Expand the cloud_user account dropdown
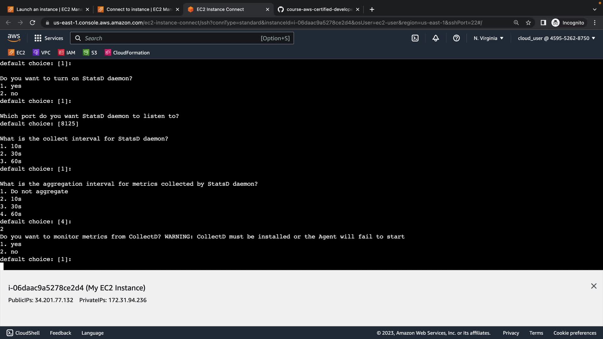 (556, 38)
